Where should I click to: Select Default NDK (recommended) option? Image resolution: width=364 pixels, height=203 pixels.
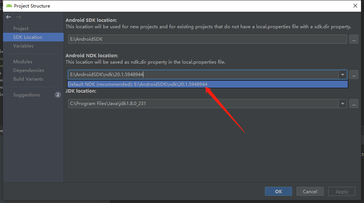coord(208,84)
